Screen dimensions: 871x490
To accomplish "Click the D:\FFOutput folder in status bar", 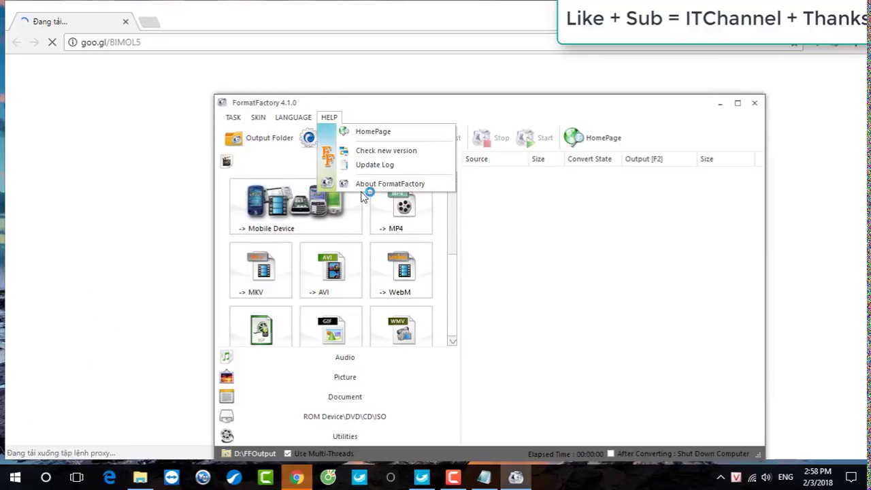I will click(x=248, y=454).
